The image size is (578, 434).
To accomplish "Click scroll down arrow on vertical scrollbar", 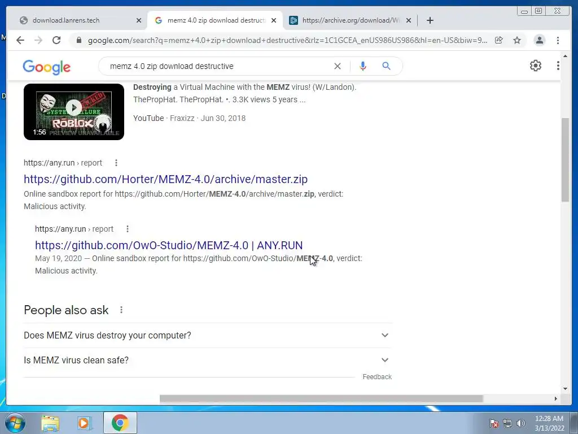I will [565, 389].
